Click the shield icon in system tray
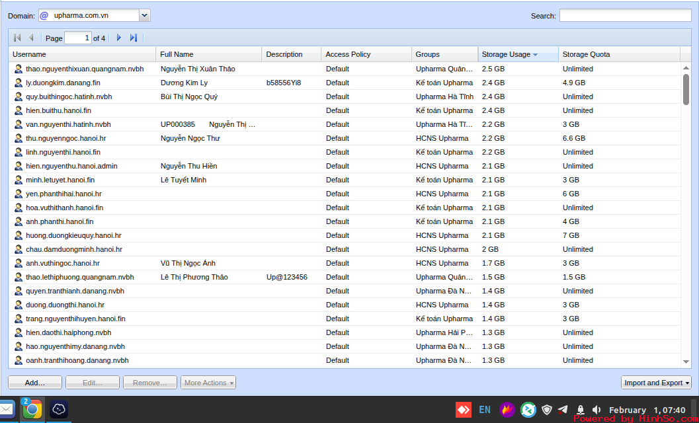 [x=546, y=410]
